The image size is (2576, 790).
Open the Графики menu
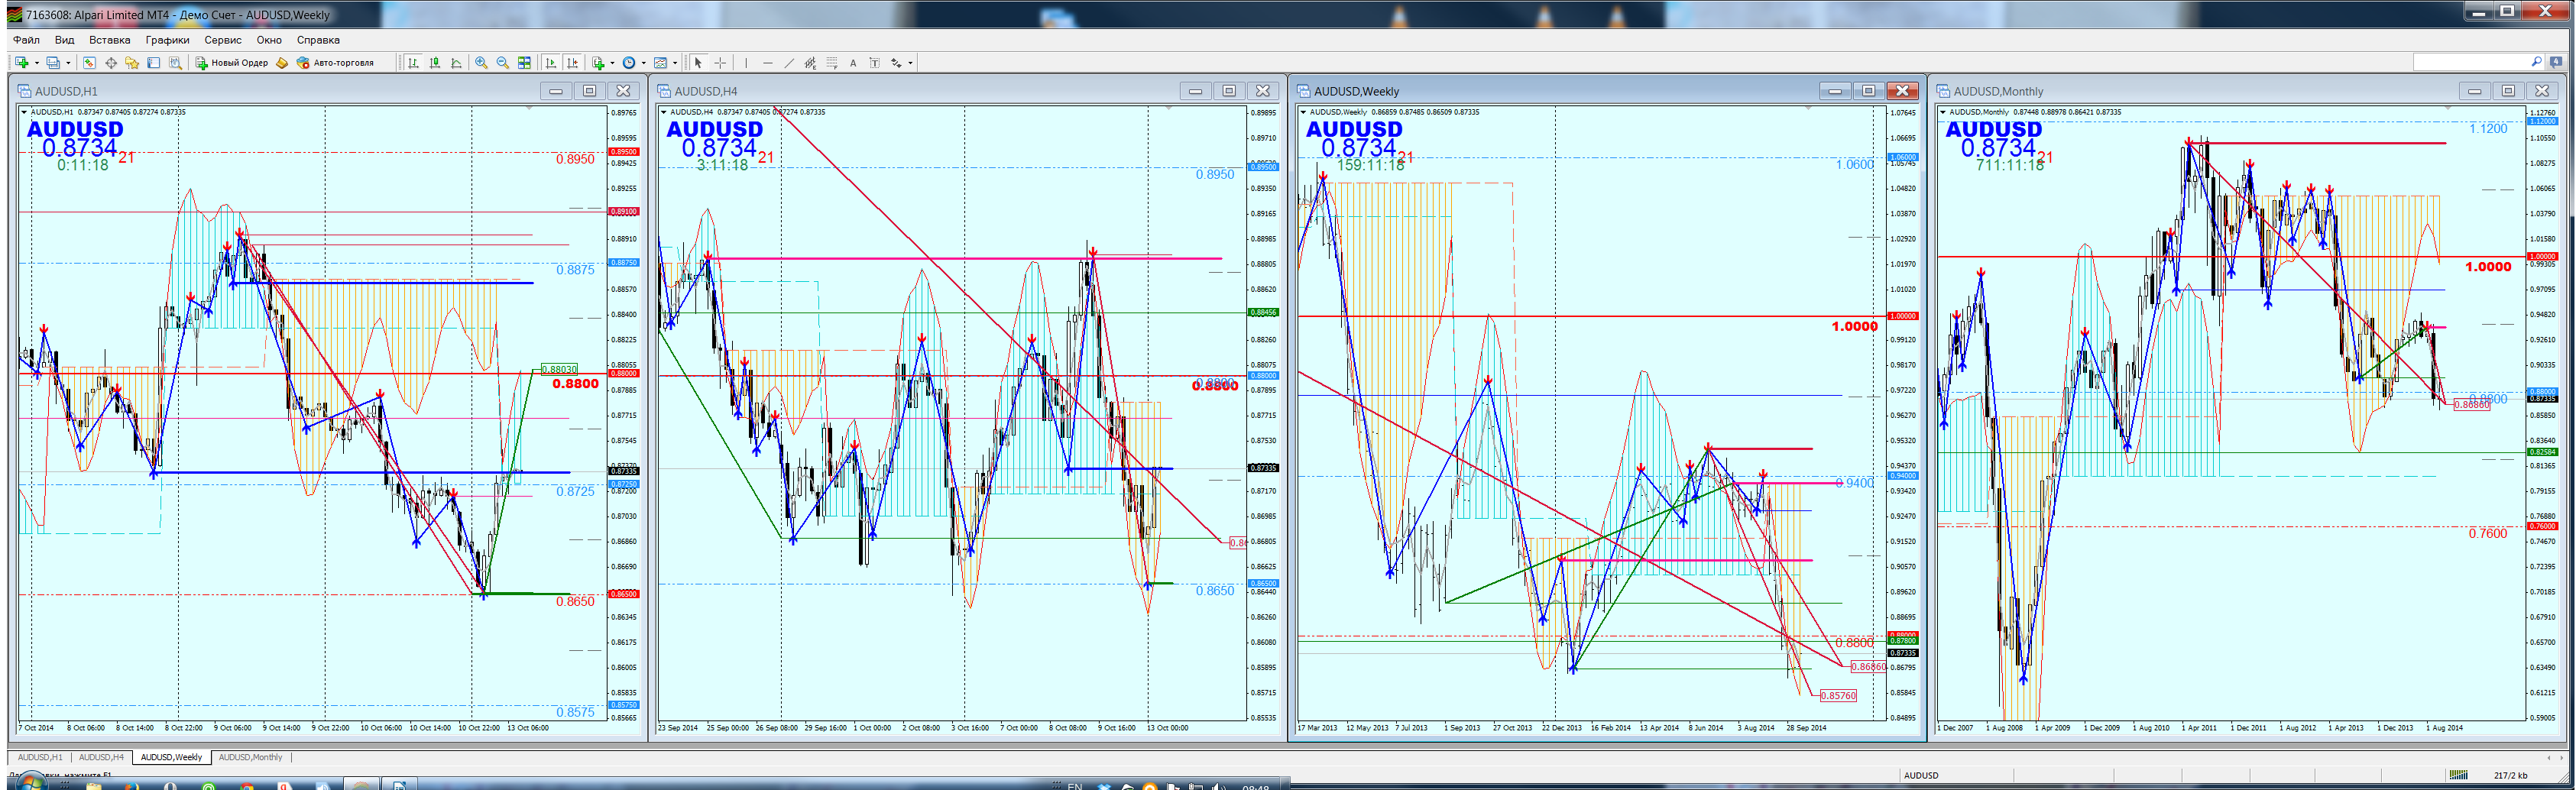pyautogui.click(x=167, y=40)
